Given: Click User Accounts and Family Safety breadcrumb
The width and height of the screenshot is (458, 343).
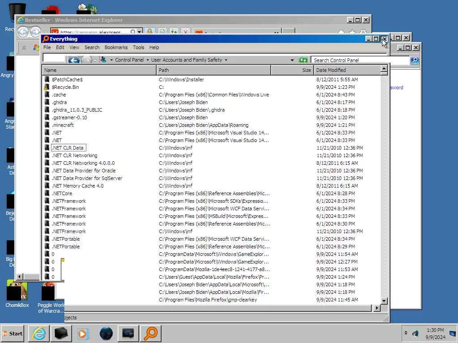Looking at the screenshot, I should click(187, 60).
